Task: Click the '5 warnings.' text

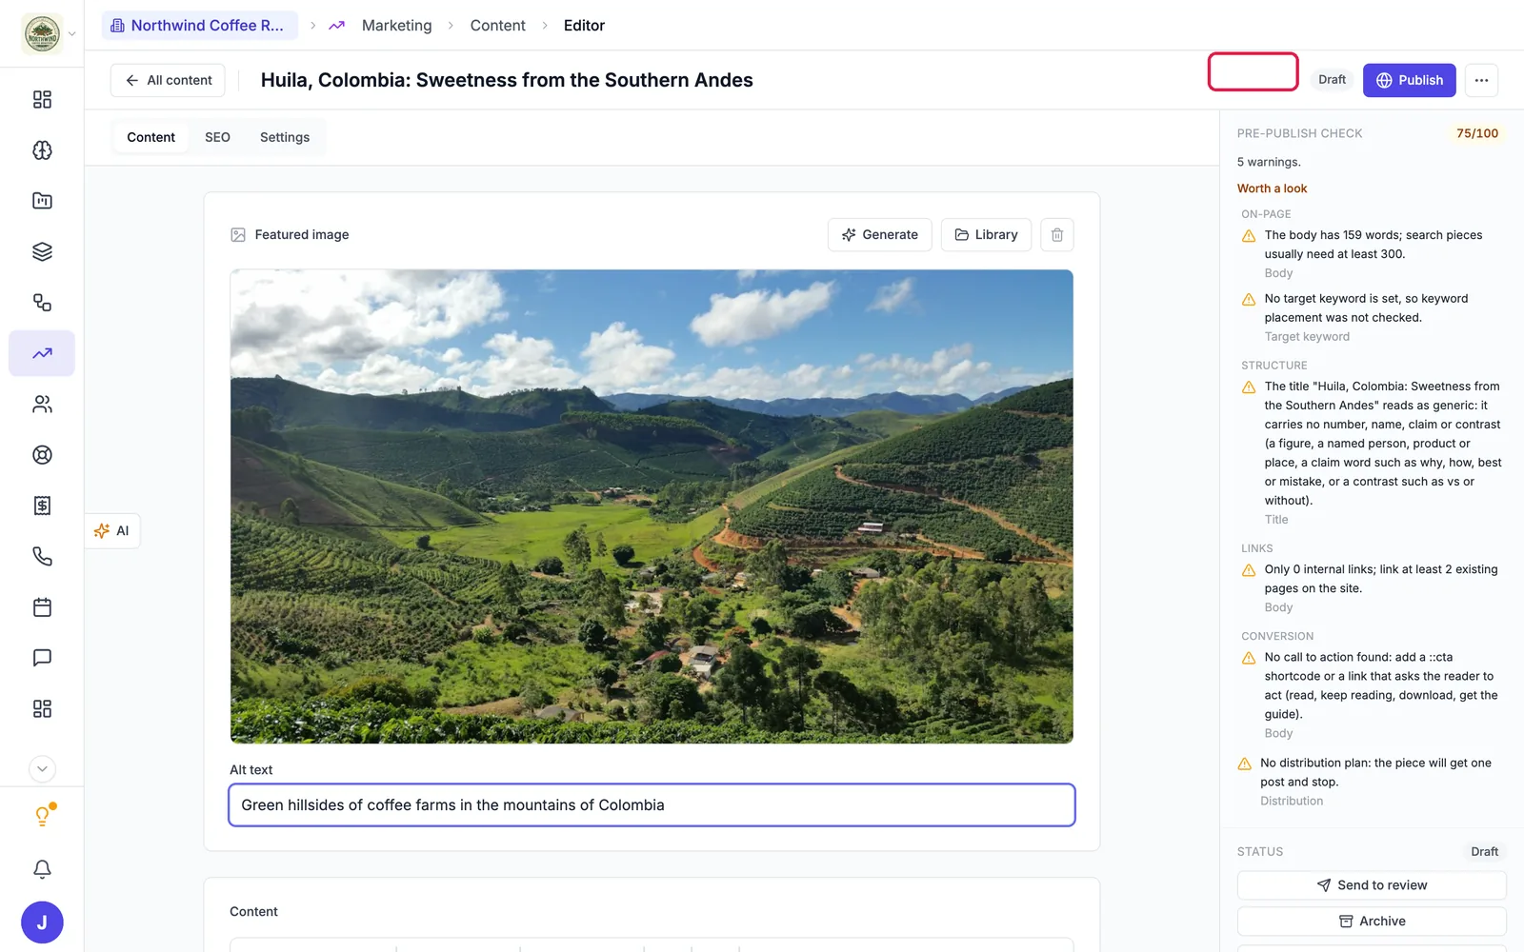Action: pyautogui.click(x=1269, y=162)
